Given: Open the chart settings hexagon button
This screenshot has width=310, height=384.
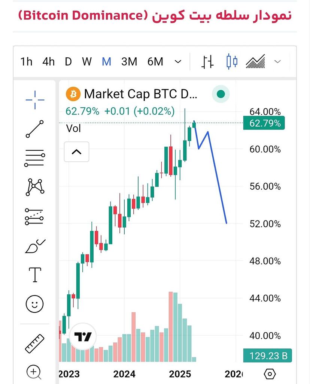Looking at the screenshot, I should 270,374.
